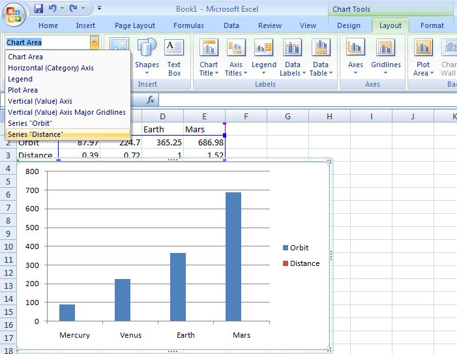Open the Chart Title options
This screenshot has width=457, height=354.
pos(209,57)
